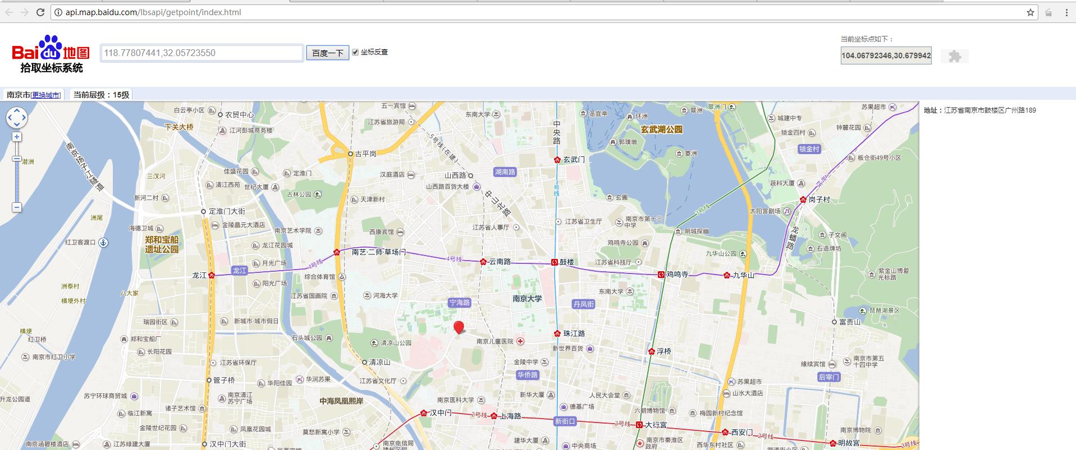Select the 鼓楼 metro station icon
Screen dimensions: 1076x450
[555, 262]
